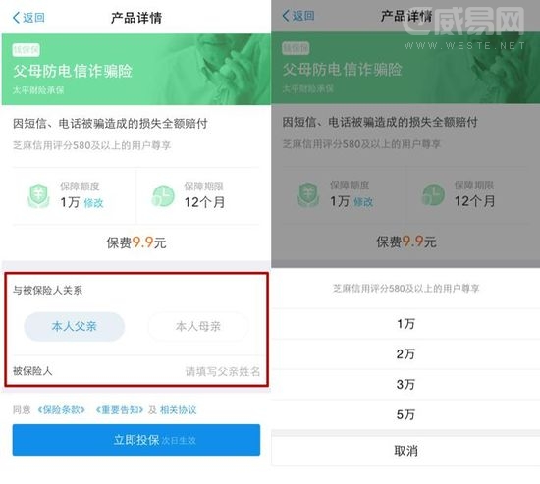Select 本人母亲 relationship option
The width and height of the screenshot is (540, 484).
(198, 326)
